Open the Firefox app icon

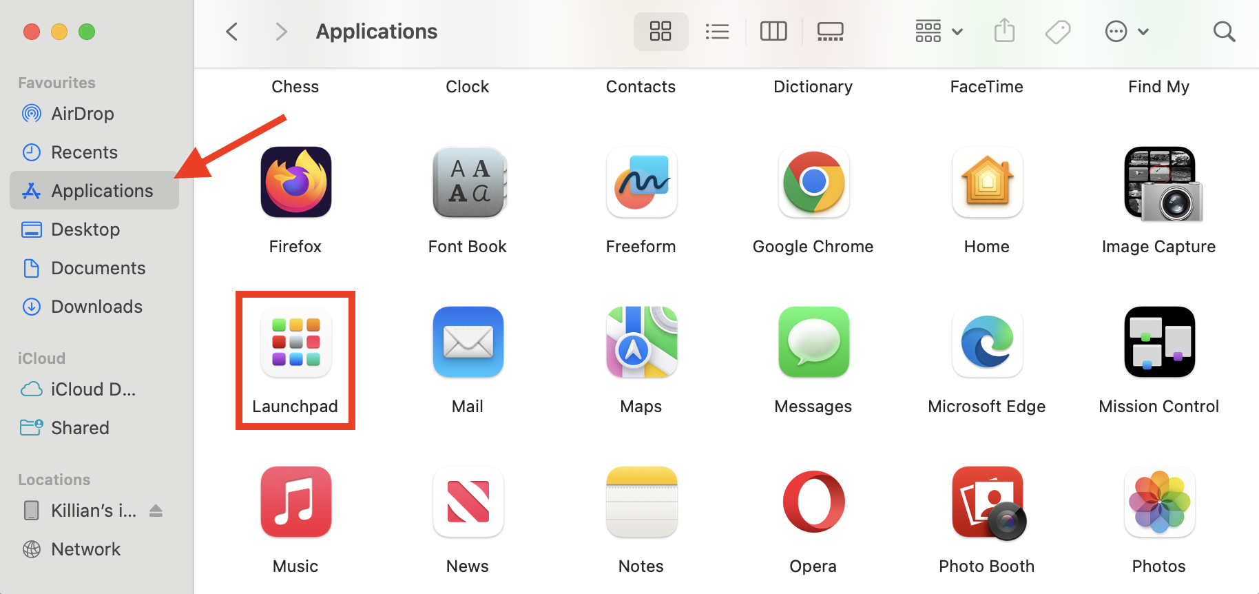coord(295,182)
